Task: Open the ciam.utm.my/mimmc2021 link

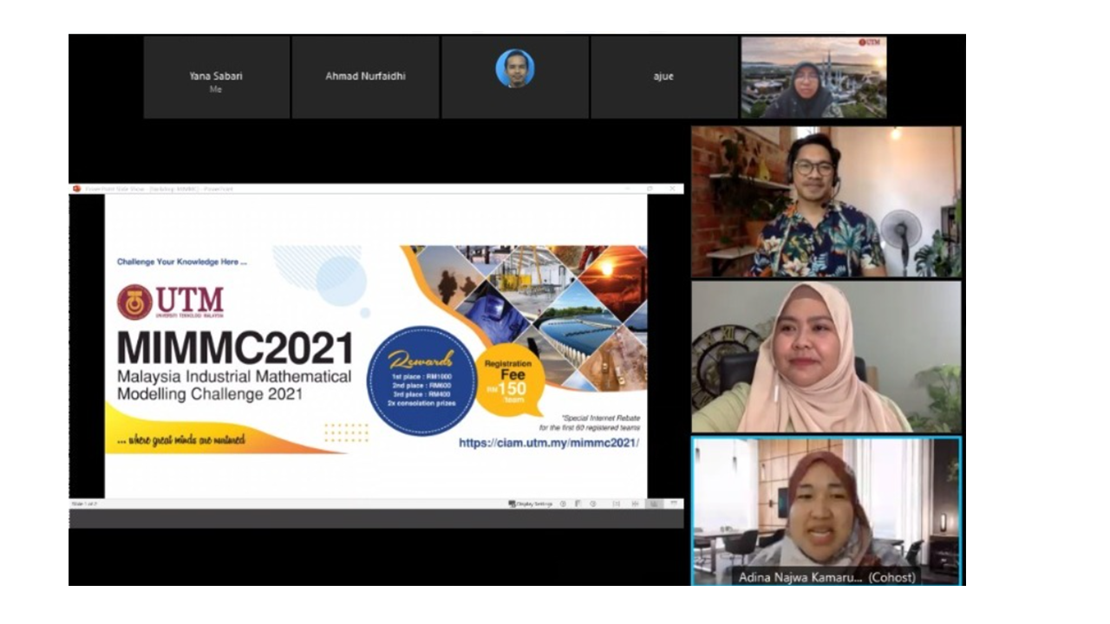Action: [x=548, y=443]
